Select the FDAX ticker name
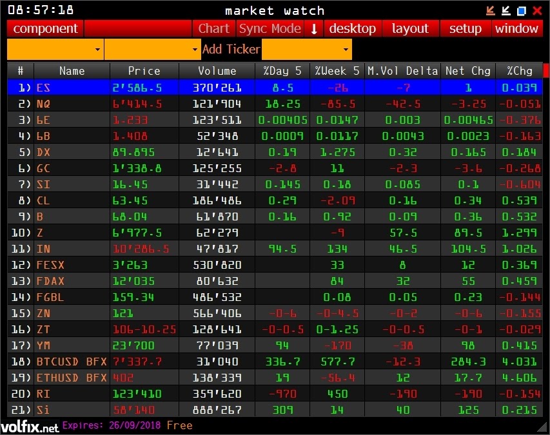 (50, 281)
